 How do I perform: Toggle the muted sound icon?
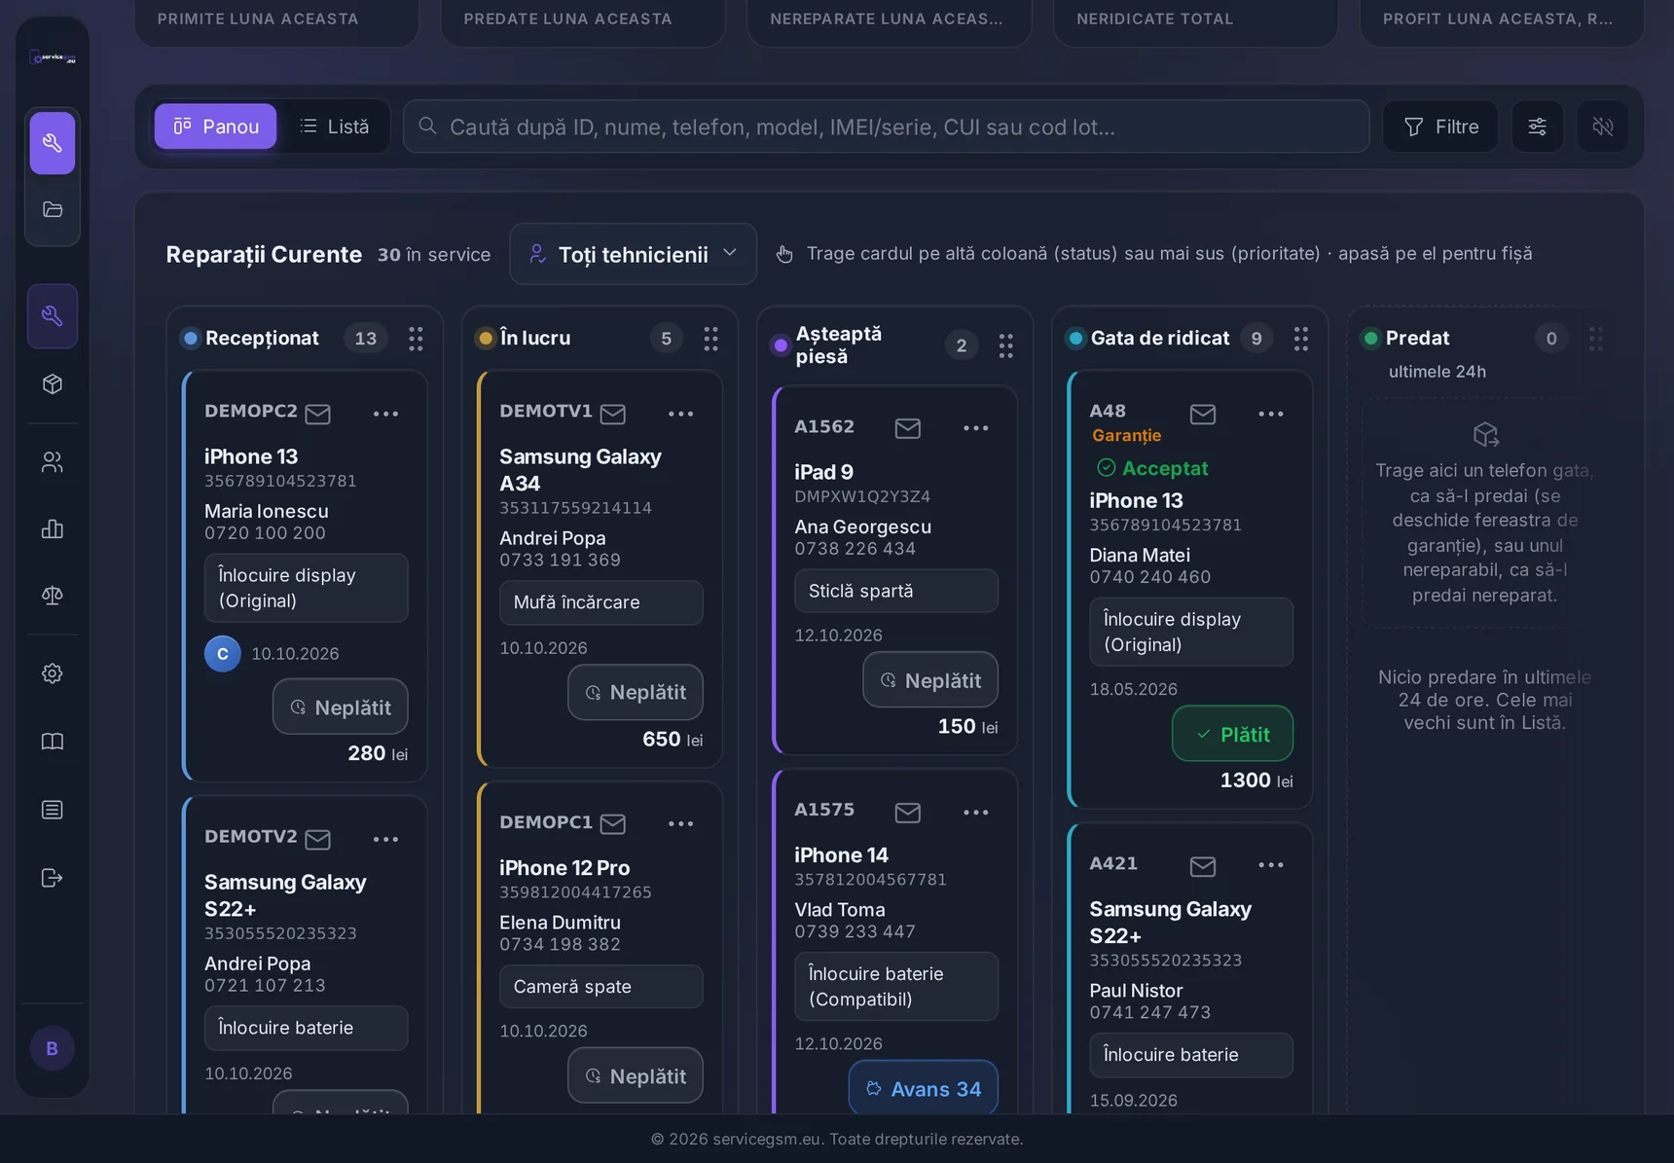(1602, 127)
